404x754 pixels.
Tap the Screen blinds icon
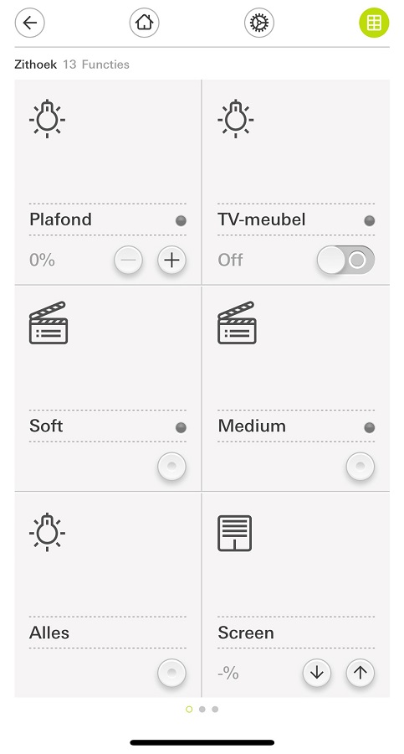click(234, 533)
